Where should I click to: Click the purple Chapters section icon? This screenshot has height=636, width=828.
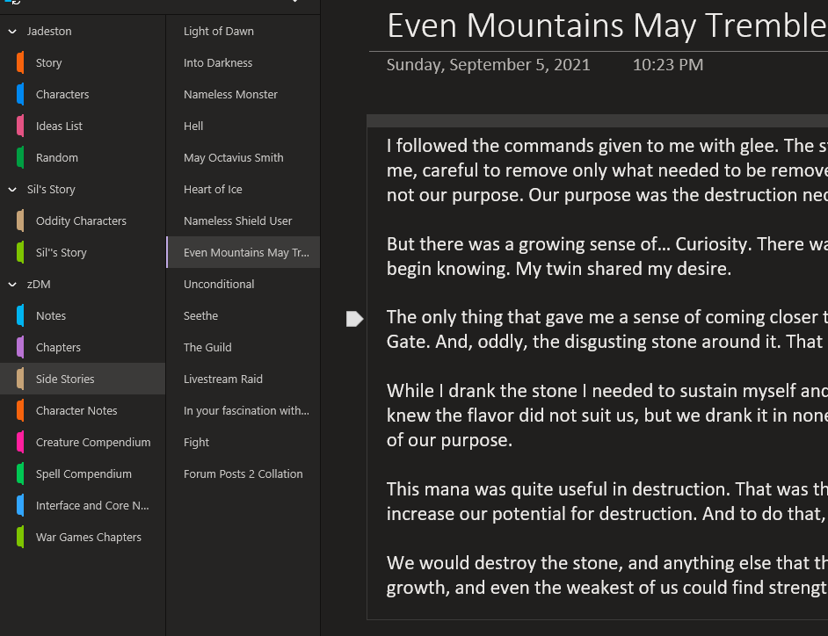pos(20,348)
